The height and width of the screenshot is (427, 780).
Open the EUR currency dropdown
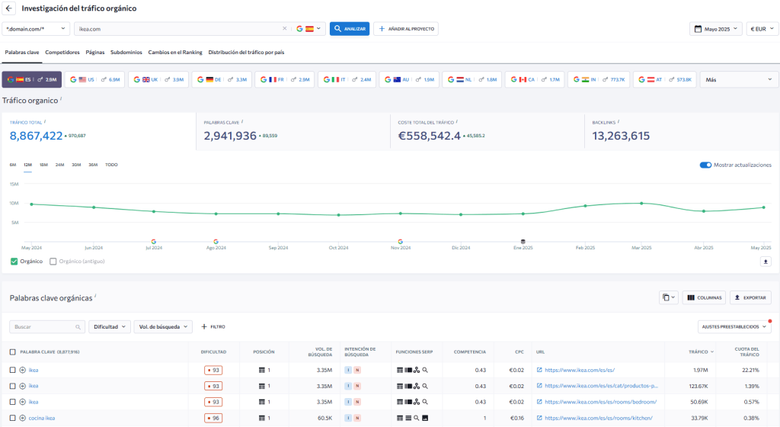(x=762, y=29)
